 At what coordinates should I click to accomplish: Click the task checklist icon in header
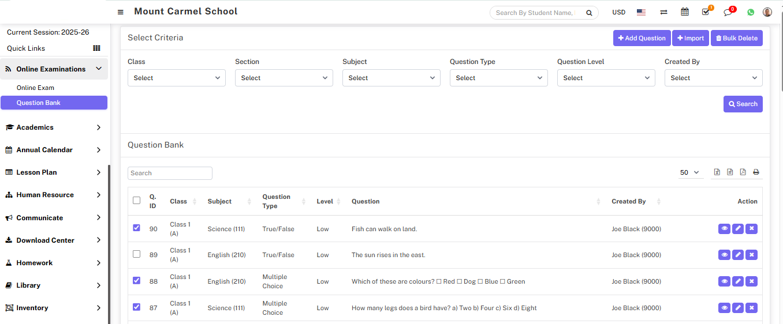click(x=706, y=12)
